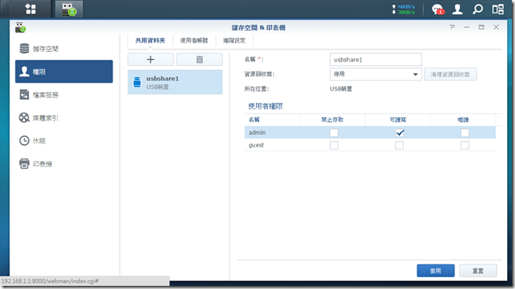Click the add shared folder plus icon
Image resolution: width=515 pixels, height=289 pixels.
click(x=150, y=59)
